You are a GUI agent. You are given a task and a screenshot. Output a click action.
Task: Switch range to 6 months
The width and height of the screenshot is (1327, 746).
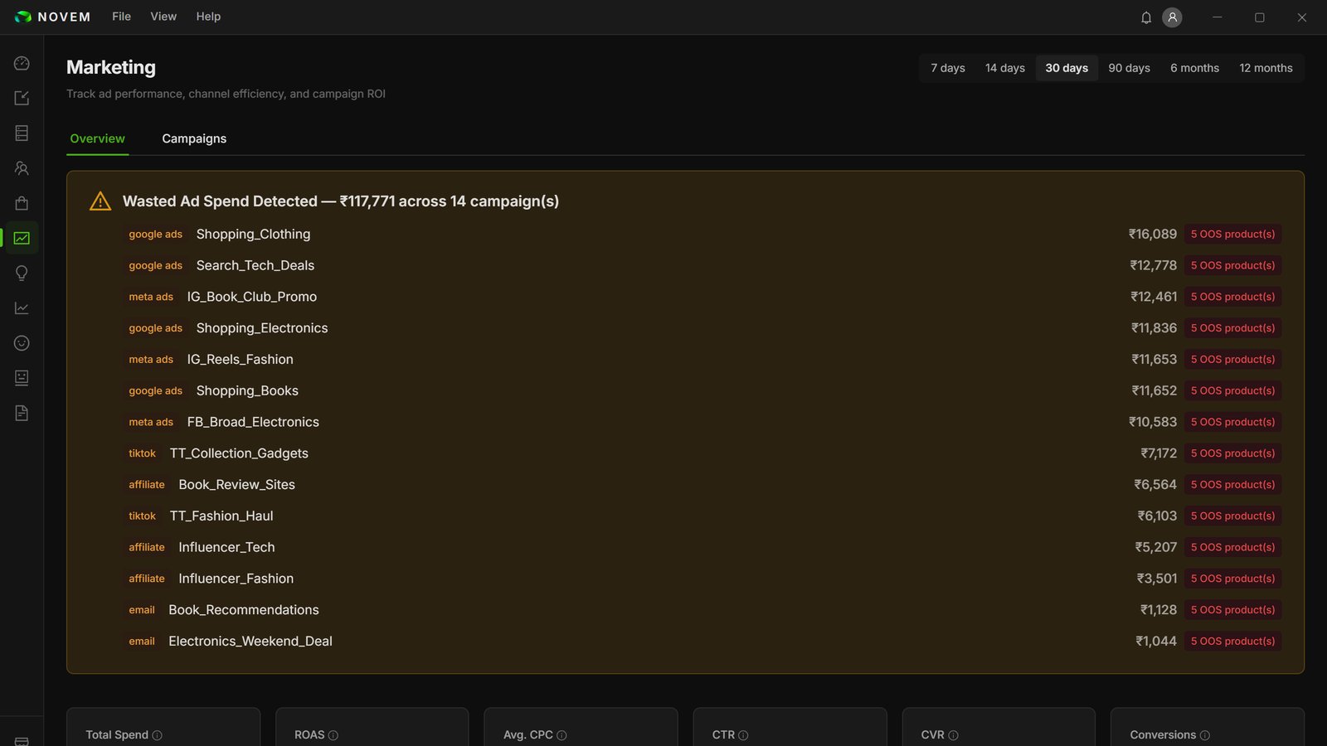pyautogui.click(x=1194, y=68)
